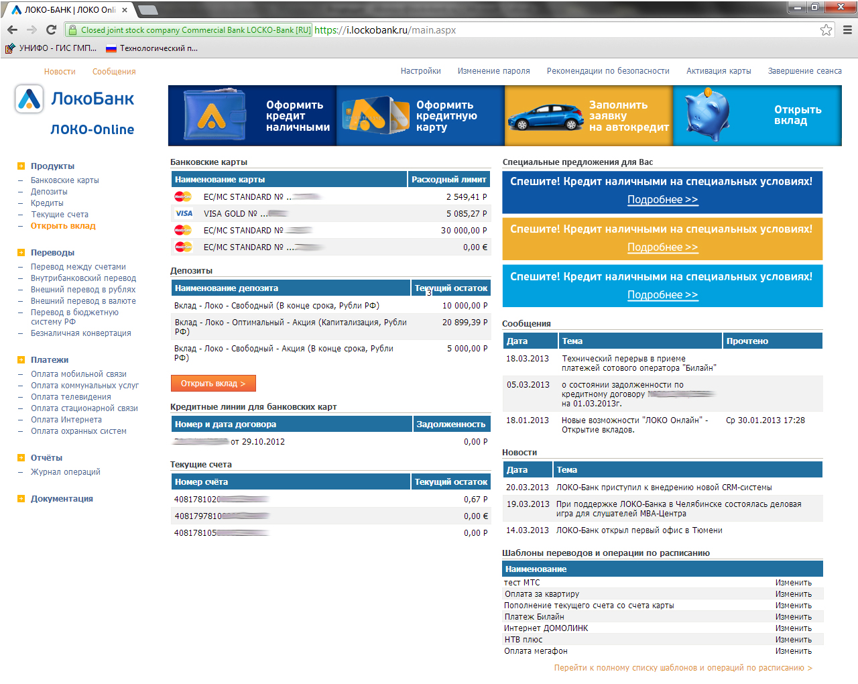Open message dated 18.03.2013 about Билайн
The height and width of the screenshot is (684, 858).
[x=639, y=363]
